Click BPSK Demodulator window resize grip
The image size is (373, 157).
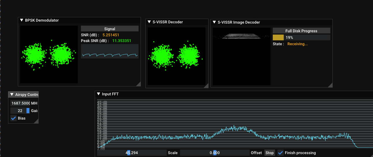pos(138,84)
